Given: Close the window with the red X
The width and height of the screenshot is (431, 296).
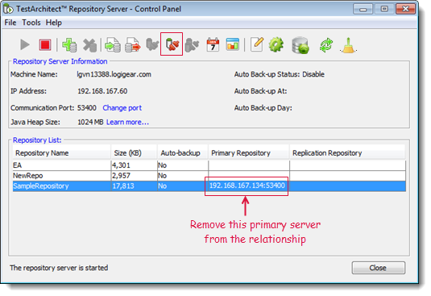Looking at the screenshot, I should (405, 9).
